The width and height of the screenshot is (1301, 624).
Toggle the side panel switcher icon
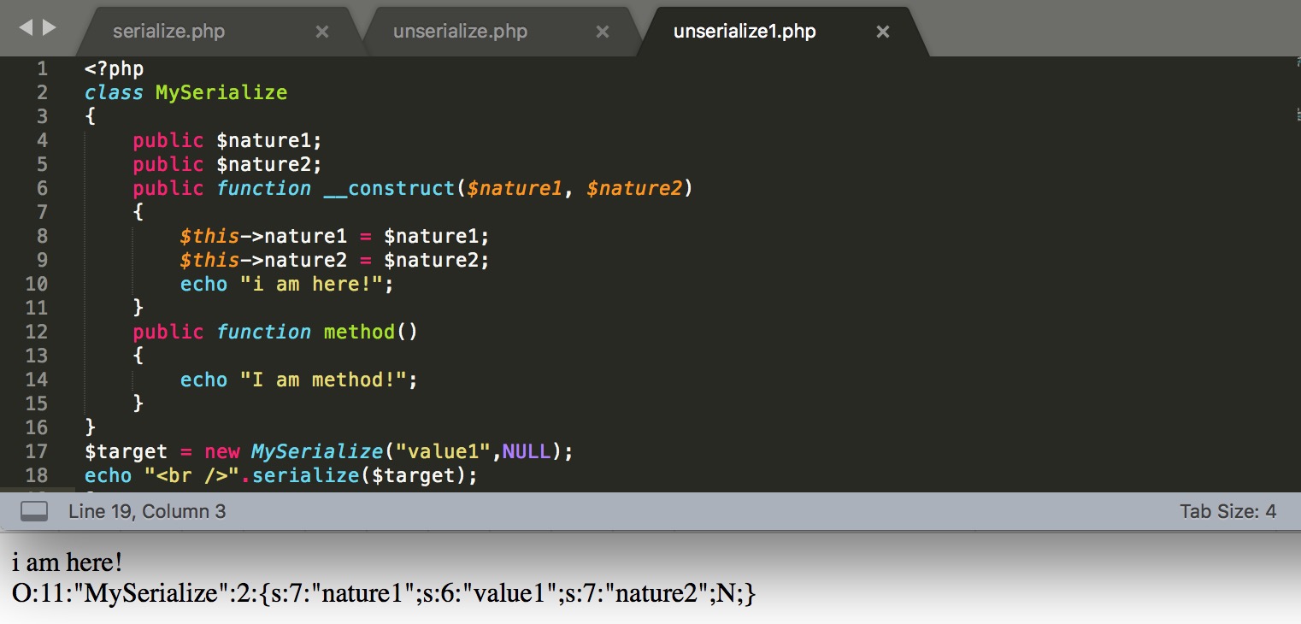tap(34, 512)
